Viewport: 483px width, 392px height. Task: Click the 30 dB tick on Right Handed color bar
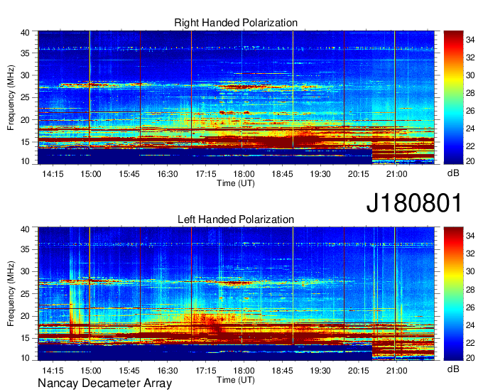470,75
